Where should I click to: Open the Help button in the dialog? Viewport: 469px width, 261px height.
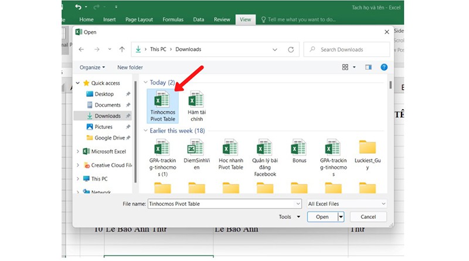384,67
